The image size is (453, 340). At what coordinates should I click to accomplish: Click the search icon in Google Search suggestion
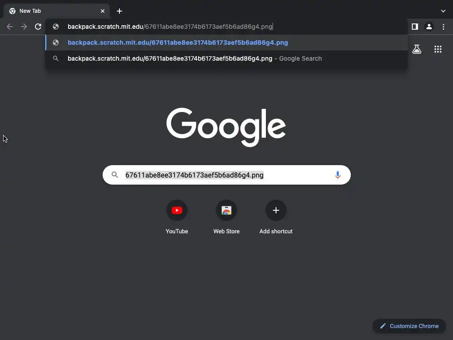tap(56, 58)
